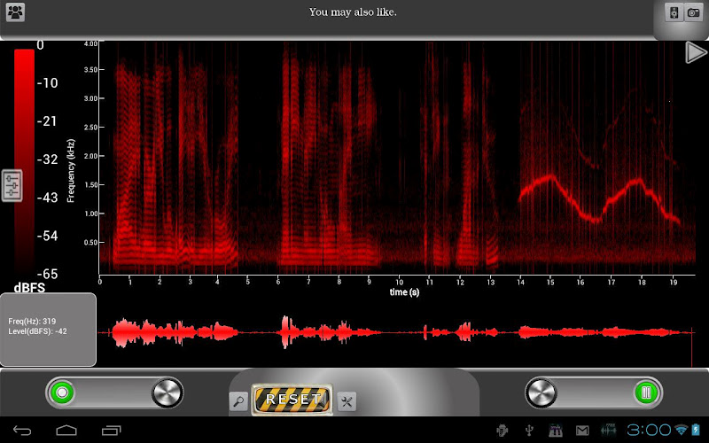The width and height of the screenshot is (709, 443).
Task: Click the striped RESET button
Action: [292, 400]
